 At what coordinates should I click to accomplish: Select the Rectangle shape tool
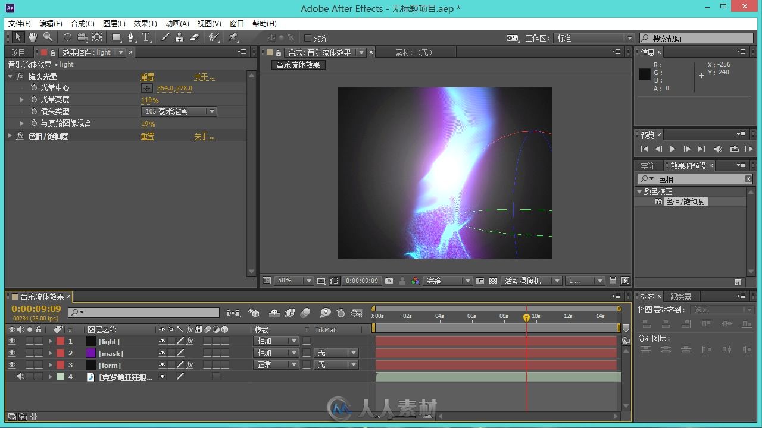(117, 37)
